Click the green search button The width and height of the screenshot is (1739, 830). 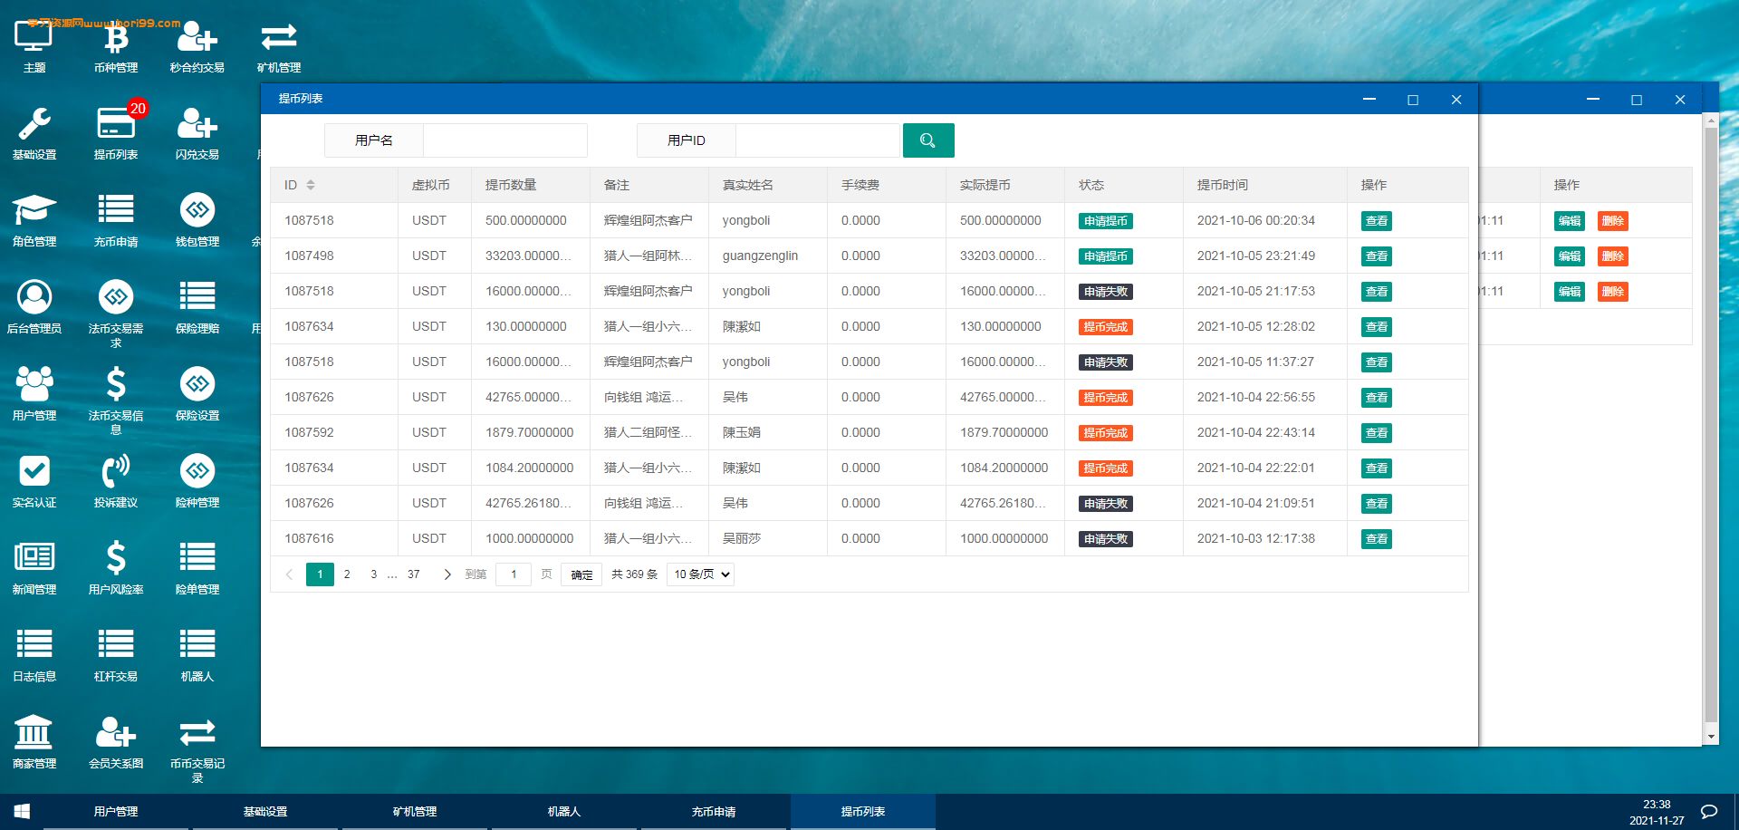tap(928, 140)
